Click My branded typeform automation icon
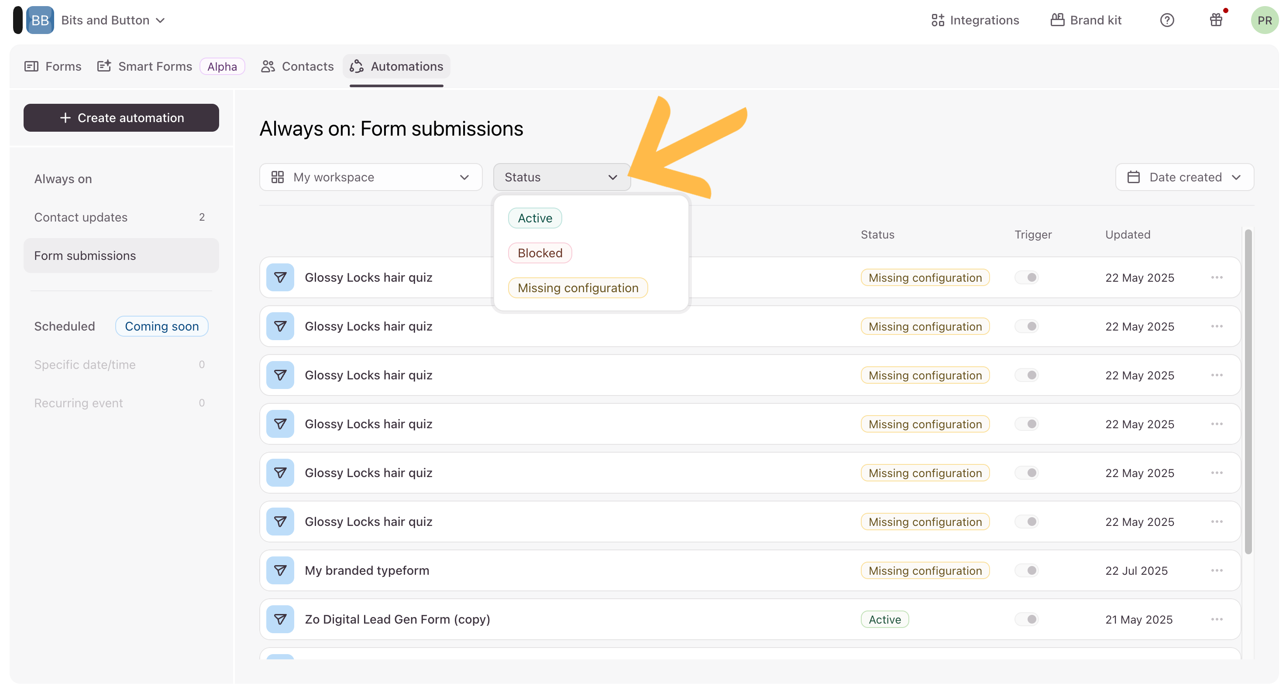The image size is (1286, 689). pyautogui.click(x=280, y=570)
